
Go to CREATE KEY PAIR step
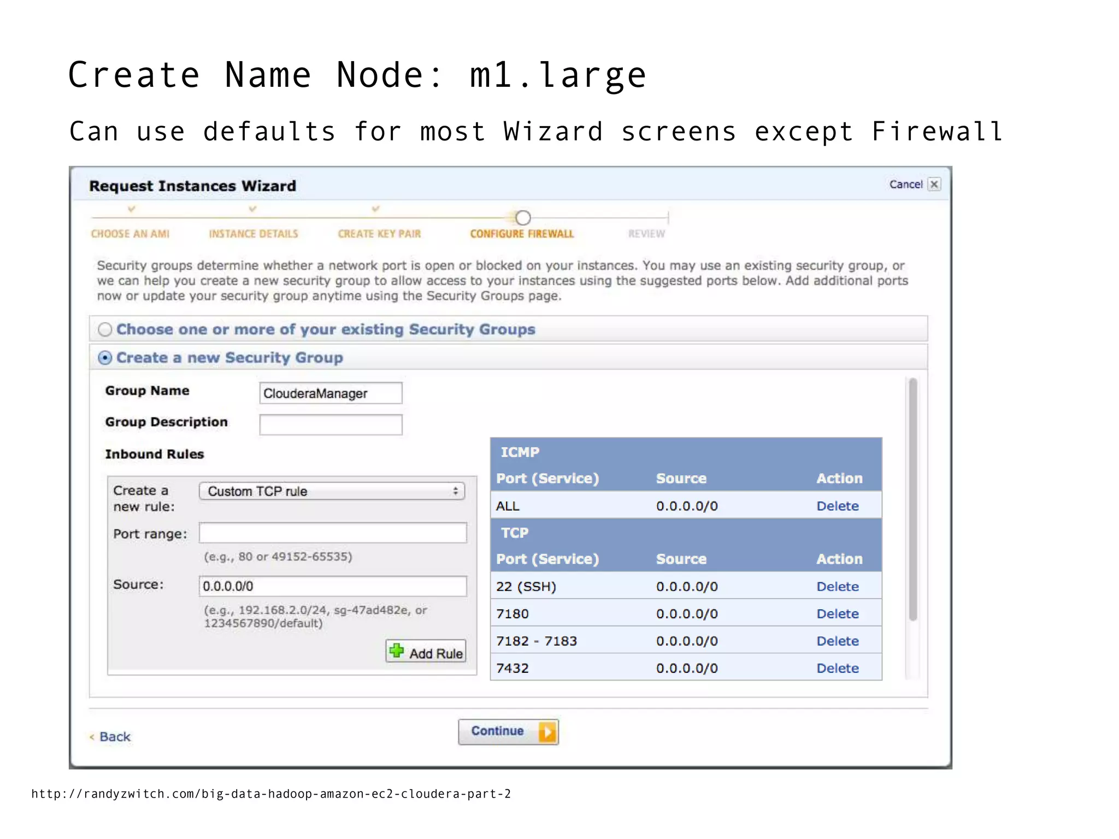click(379, 234)
